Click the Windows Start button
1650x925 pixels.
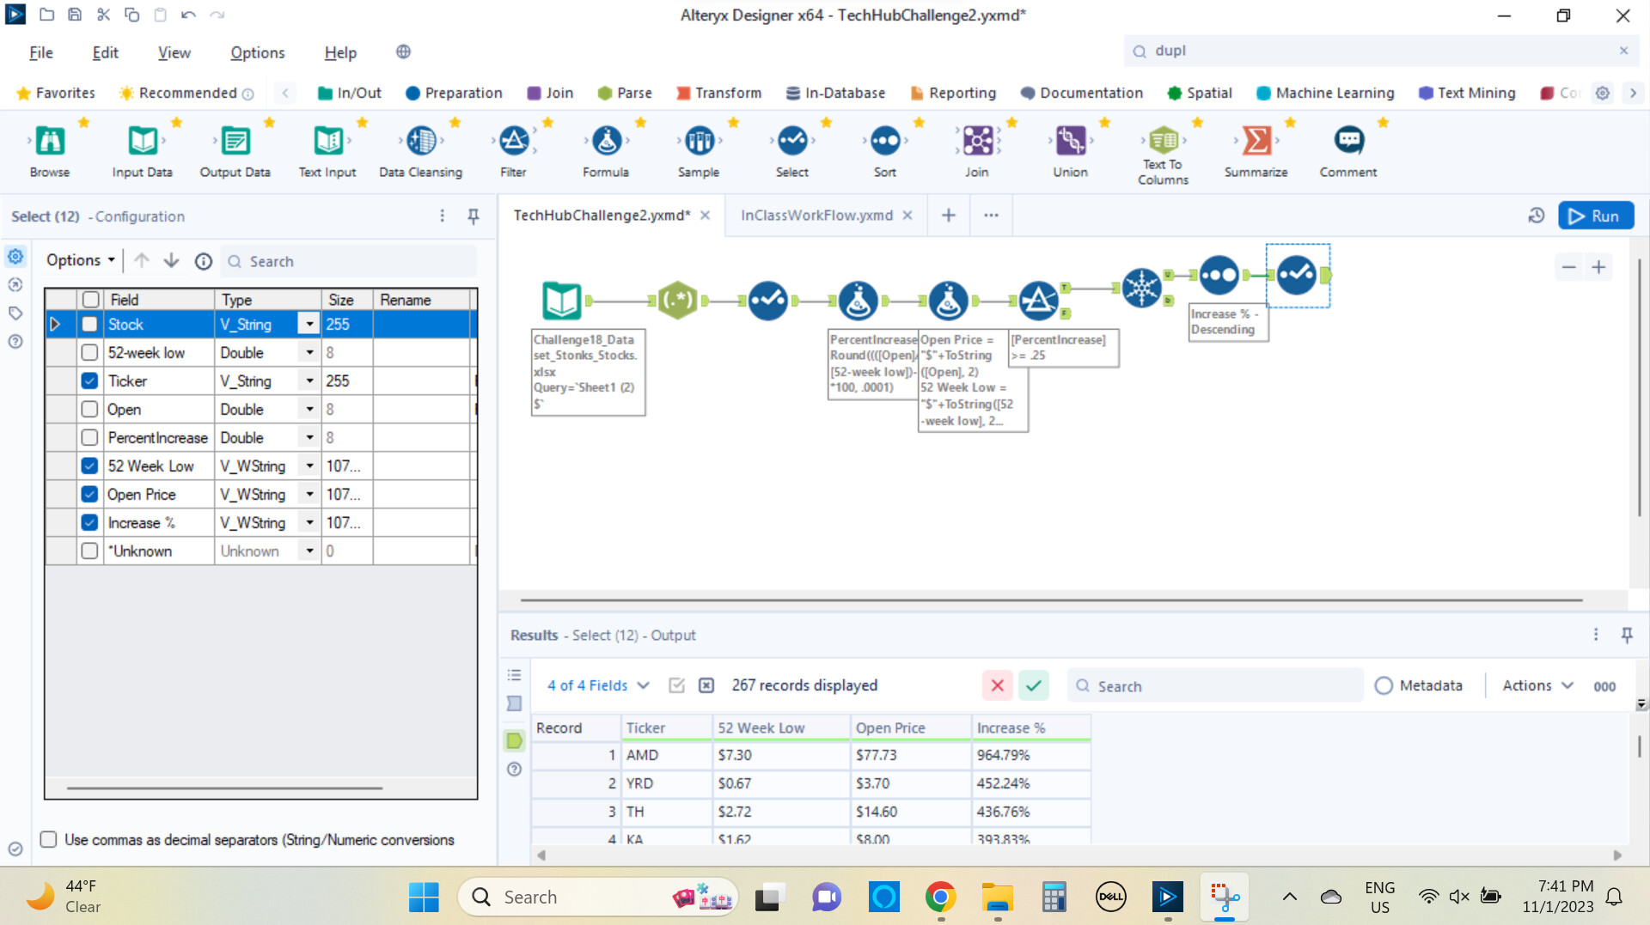(x=424, y=898)
